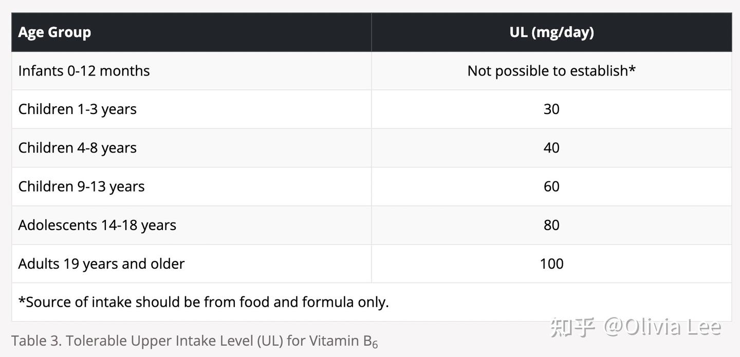The height and width of the screenshot is (357, 740).
Task: Click the "Not possible to establish*" cell
Action: pos(551,71)
